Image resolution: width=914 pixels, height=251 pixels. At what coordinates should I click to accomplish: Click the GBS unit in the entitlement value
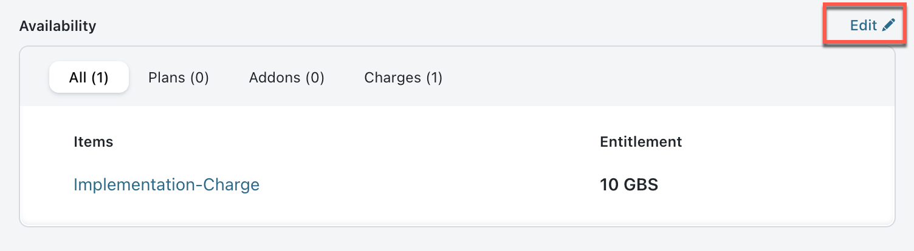(x=641, y=184)
